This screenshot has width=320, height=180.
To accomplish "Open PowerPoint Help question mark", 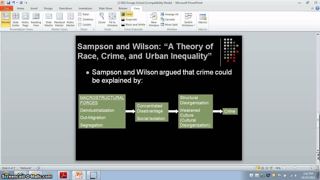I will (x=317, y=8).
